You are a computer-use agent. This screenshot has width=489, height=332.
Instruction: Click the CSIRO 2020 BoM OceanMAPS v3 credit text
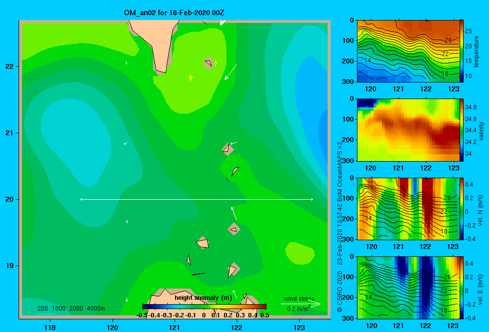pos(340,228)
